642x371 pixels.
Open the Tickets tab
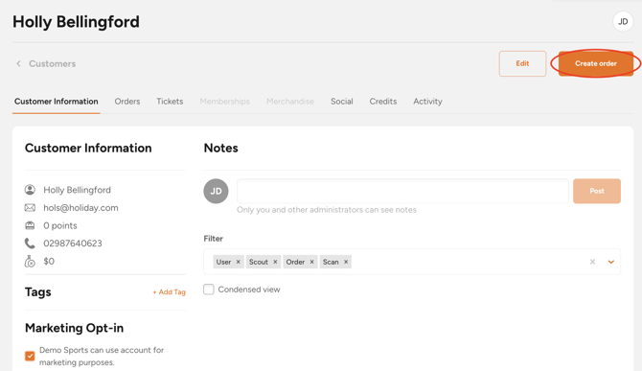(x=170, y=102)
